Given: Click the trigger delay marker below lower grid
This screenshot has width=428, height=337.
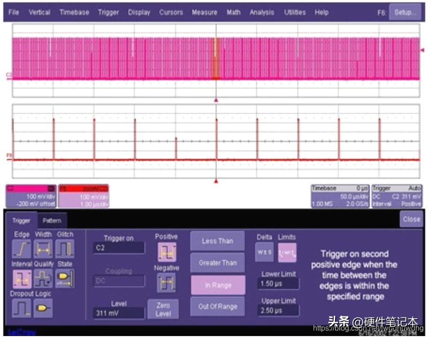Looking at the screenshot, I should pos(216,181).
